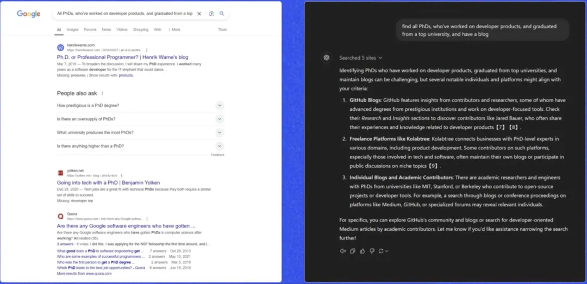Switch to the Images tab
The height and width of the screenshot is (284, 587).
73,29
